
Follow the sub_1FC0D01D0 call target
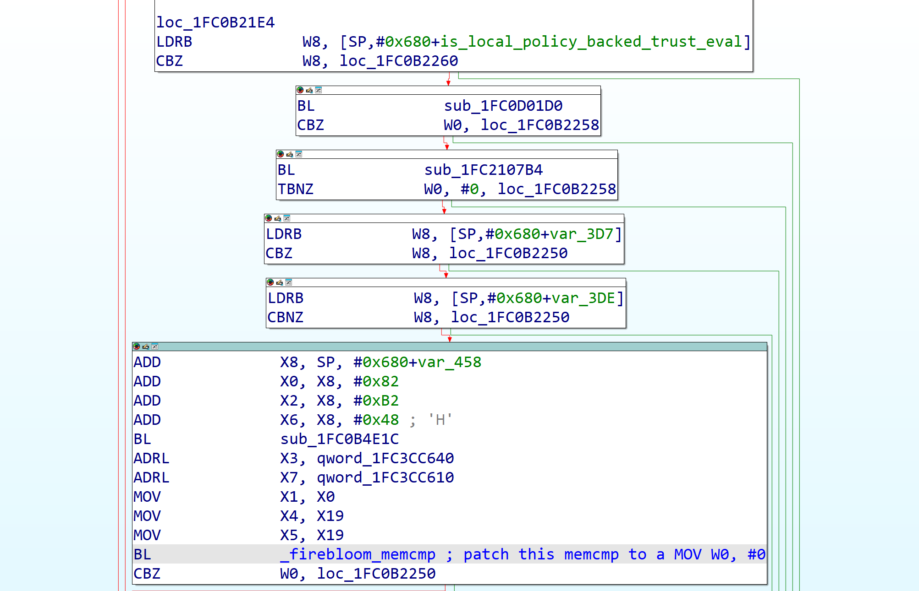point(503,106)
